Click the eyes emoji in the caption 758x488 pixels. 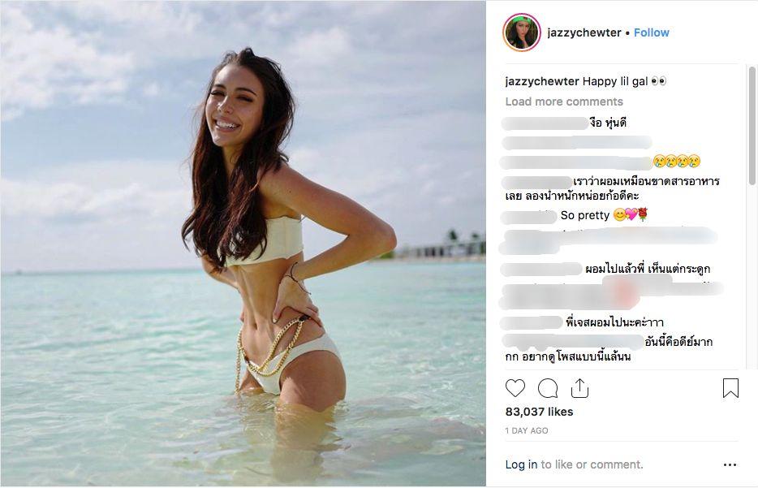(x=658, y=81)
